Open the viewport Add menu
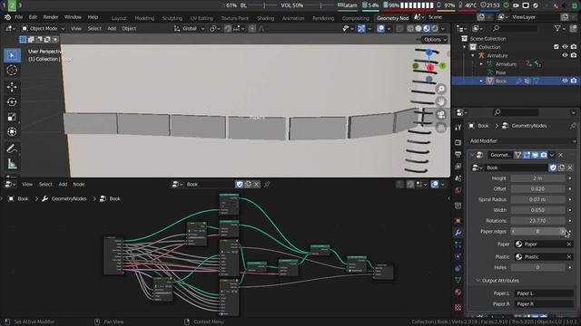The height and width of the screenshot is (326, 581). 112,28
